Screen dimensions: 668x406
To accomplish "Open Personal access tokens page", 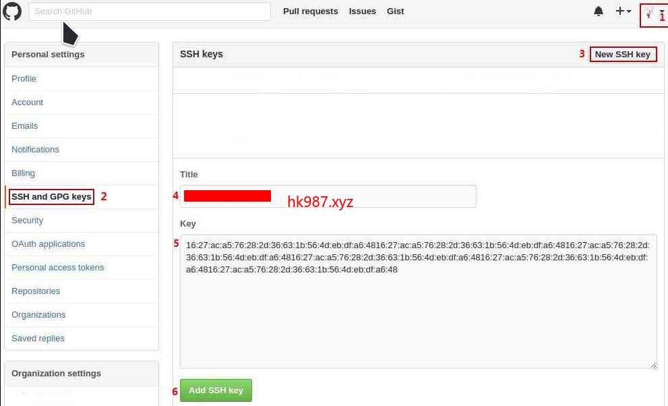I will (57, 268).
